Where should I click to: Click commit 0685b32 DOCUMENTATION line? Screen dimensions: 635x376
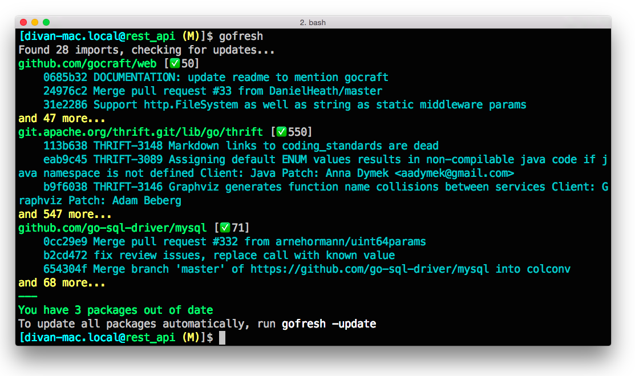(216, 78)
